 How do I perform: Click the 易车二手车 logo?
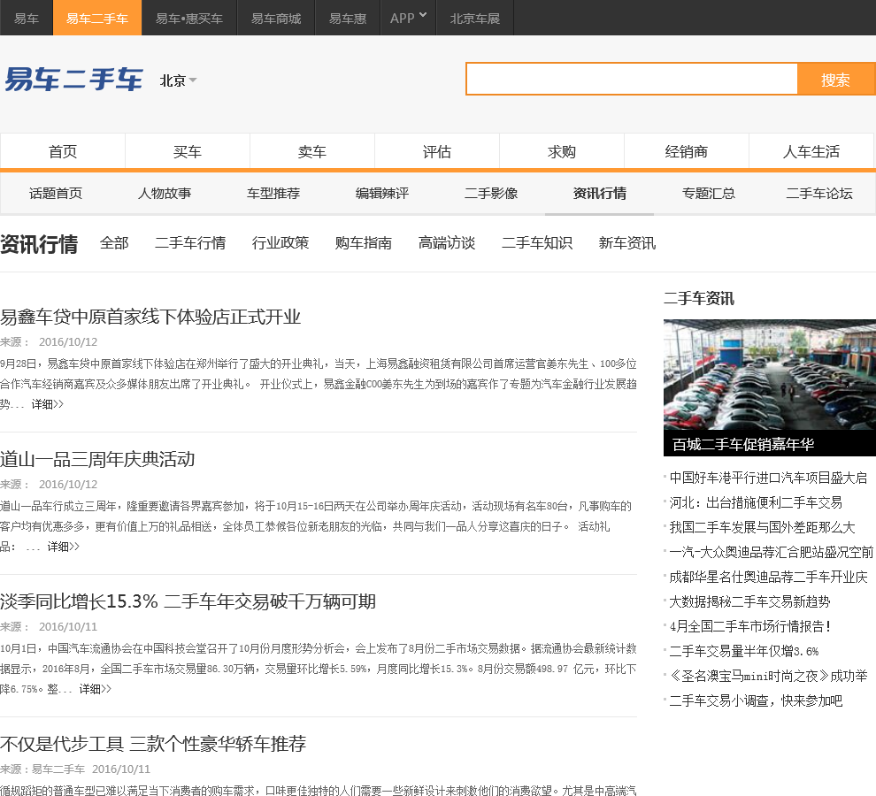[73, 80]
